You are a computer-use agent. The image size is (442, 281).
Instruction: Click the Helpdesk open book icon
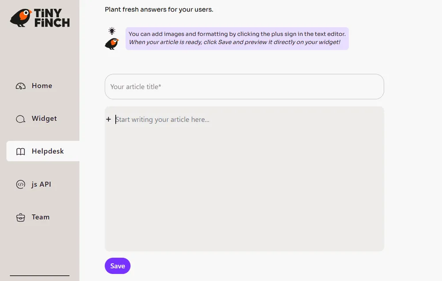pyautogui.click(x=20, y=151)
